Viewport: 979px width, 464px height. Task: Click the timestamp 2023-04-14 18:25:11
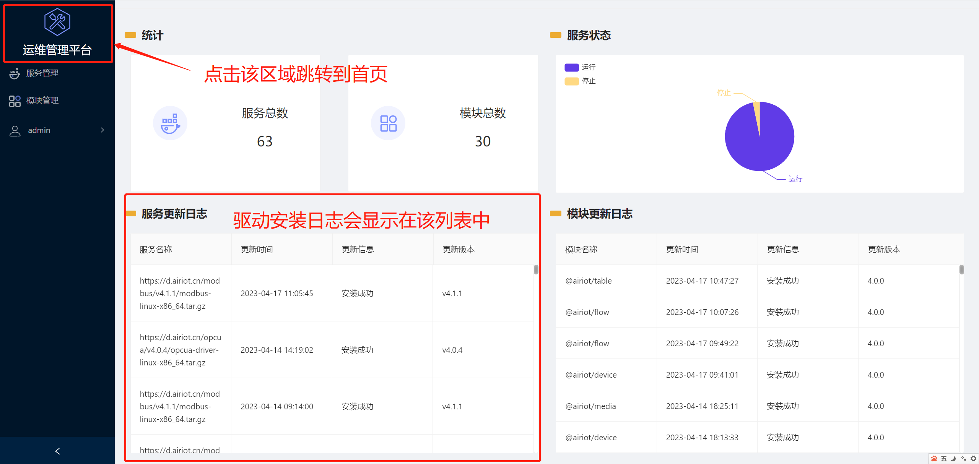(702, 406)
